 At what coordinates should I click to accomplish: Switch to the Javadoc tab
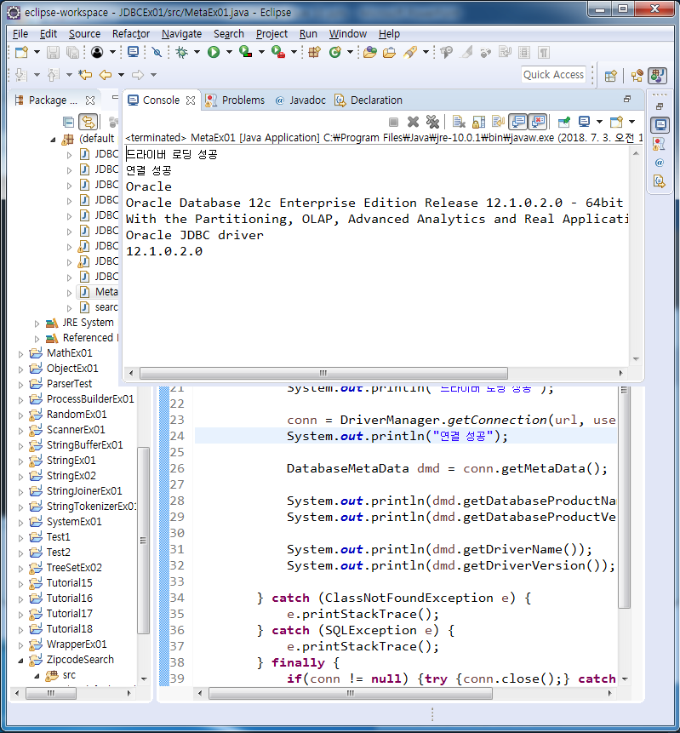(x=300, y=100)
